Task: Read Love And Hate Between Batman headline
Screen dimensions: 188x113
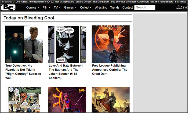Action: 66,72
